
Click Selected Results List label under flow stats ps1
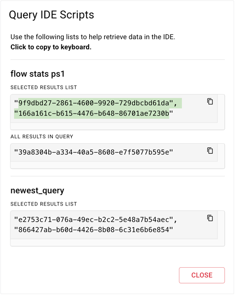[44, 88]
